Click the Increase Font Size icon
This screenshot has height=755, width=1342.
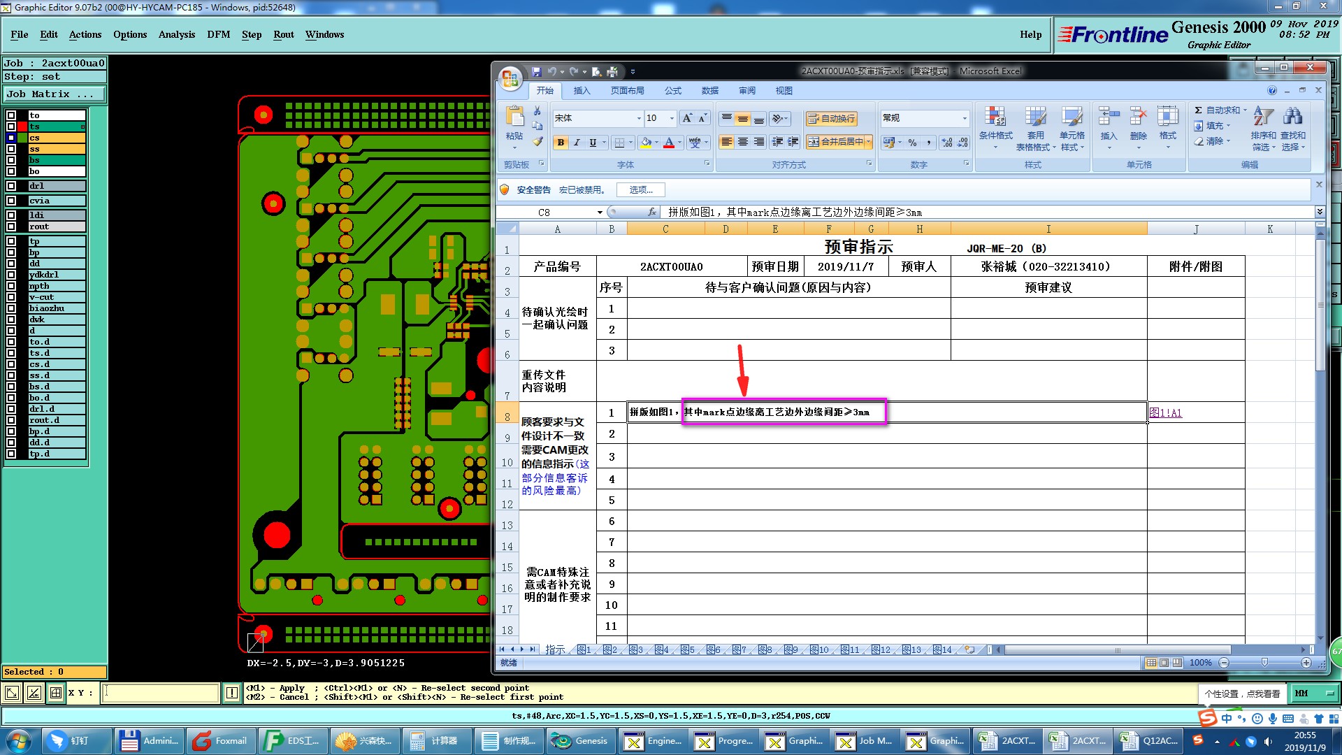(687, 118)
